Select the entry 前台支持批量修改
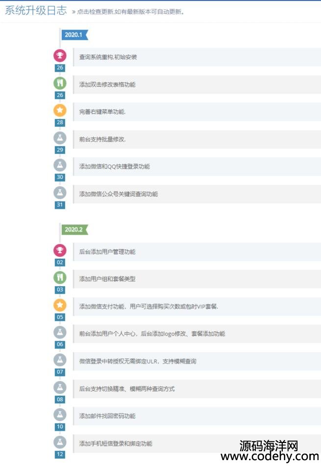 [197, 139]
